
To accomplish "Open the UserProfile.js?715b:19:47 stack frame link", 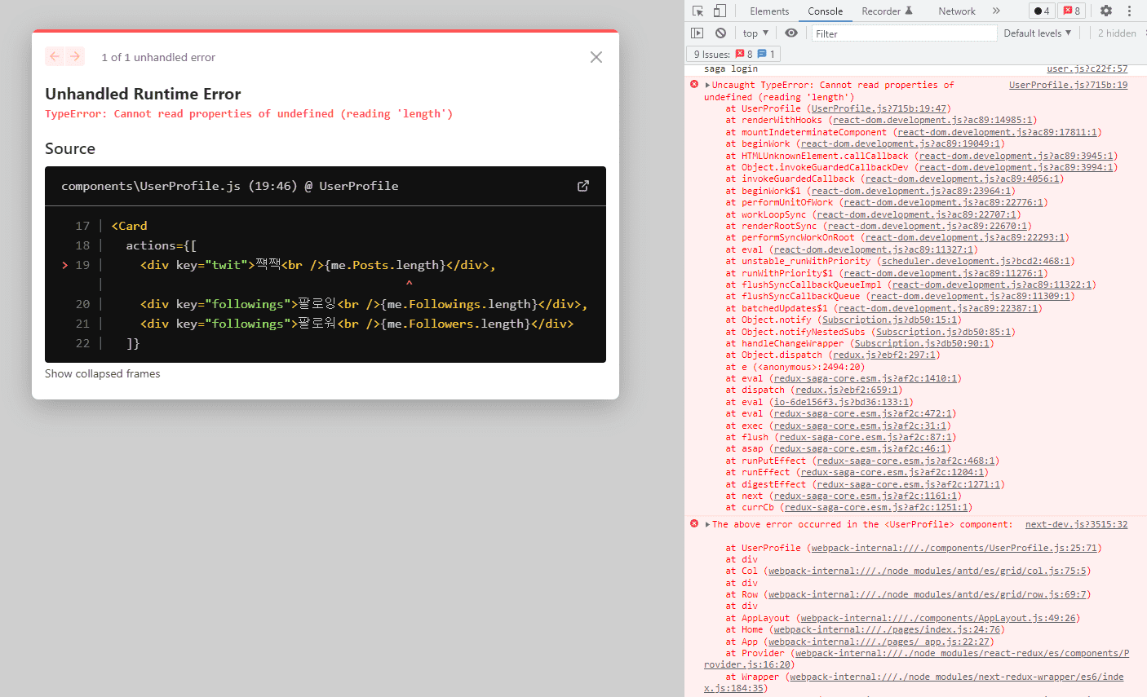I will pyautogui.click(x=879, y=108).
